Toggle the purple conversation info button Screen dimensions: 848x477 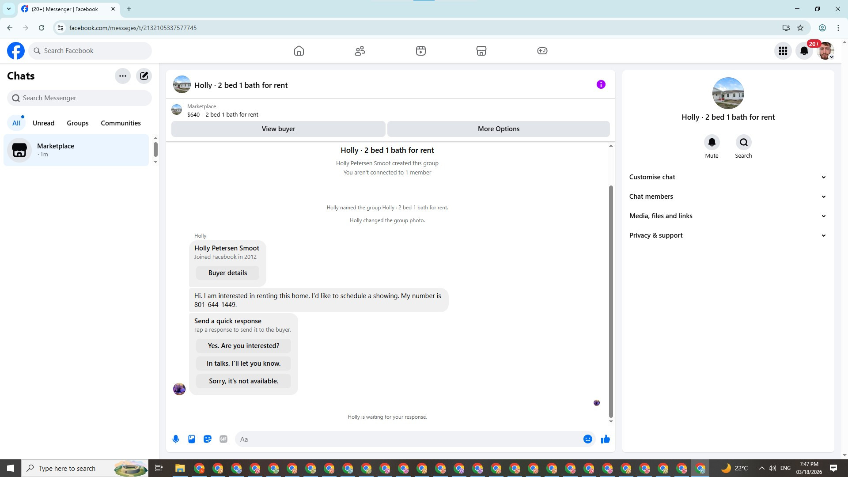tap(601, 84)
